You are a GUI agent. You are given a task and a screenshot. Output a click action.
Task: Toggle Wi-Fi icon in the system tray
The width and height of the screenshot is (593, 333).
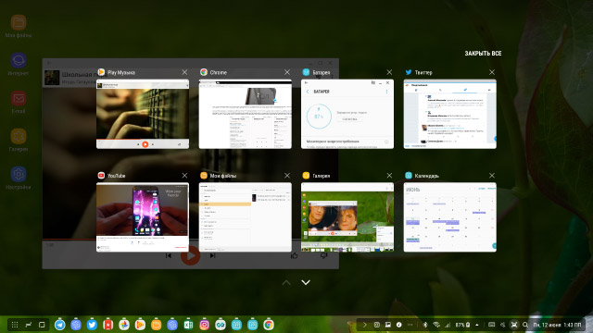(436, 325)
